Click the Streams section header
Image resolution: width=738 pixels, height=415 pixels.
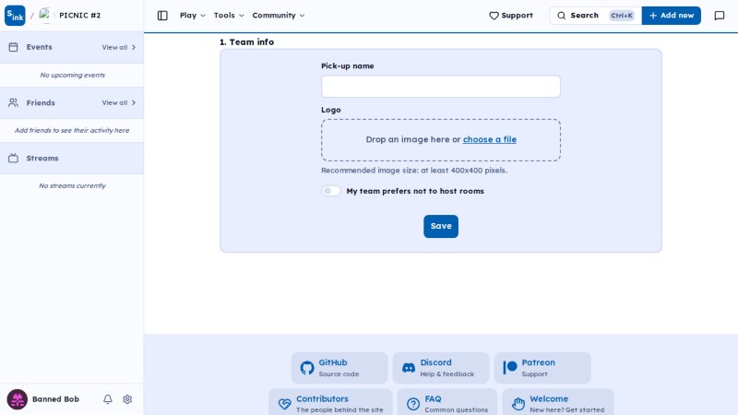coord(72,158)
